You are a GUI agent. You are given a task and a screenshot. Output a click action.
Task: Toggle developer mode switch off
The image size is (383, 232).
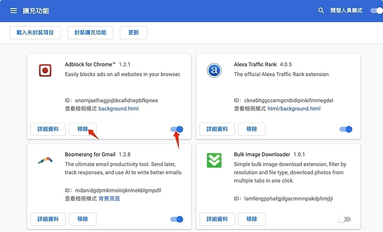coord(376,11)
